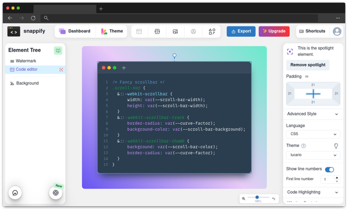Increase the first line number
Screen dimensions: 348x209
coord(337,178)
